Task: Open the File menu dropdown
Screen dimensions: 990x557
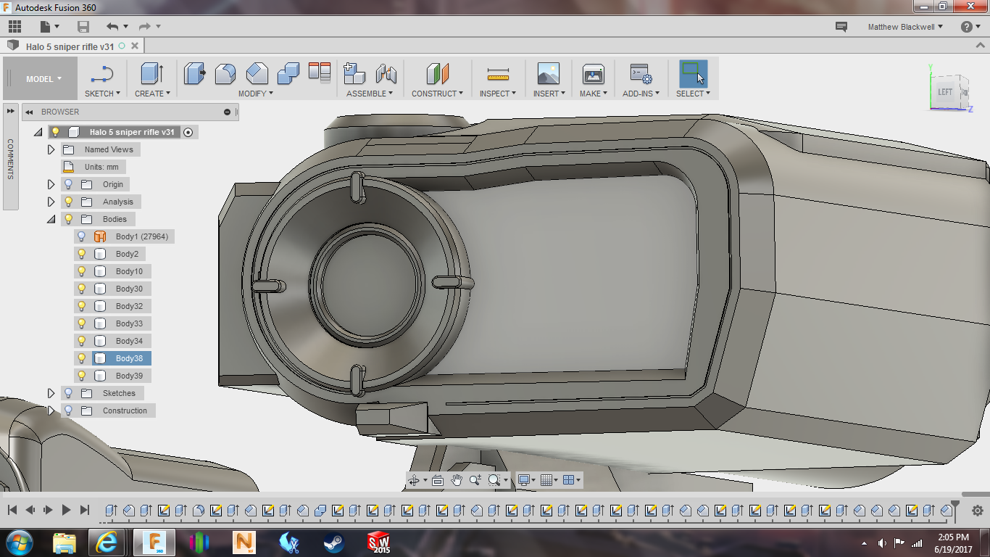Action: click(x=49, y=27)
